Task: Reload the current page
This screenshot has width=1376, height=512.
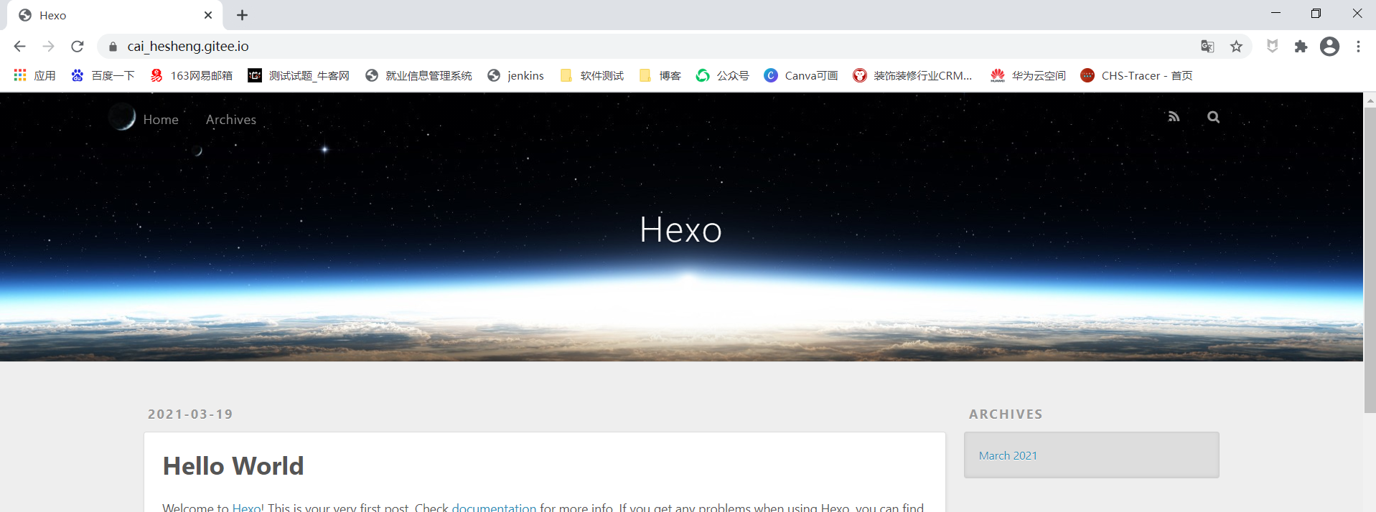Action: pyautogui.click(x=78, y=47)
